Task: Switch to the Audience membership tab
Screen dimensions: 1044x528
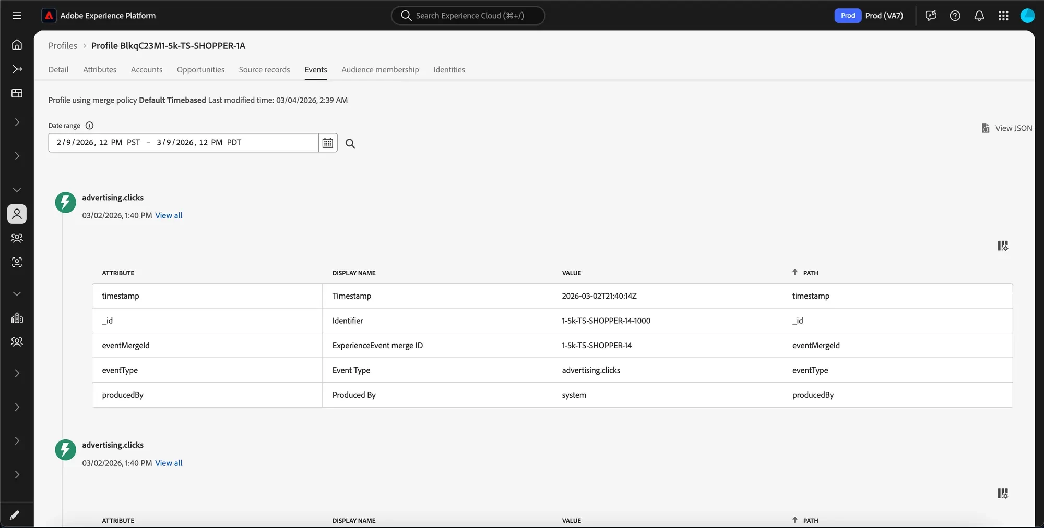Action: click(x=380, y=70)
